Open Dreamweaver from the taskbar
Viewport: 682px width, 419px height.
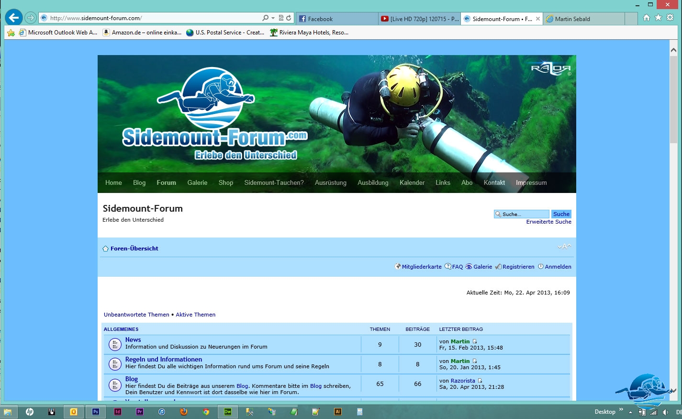tap(228, 412)
